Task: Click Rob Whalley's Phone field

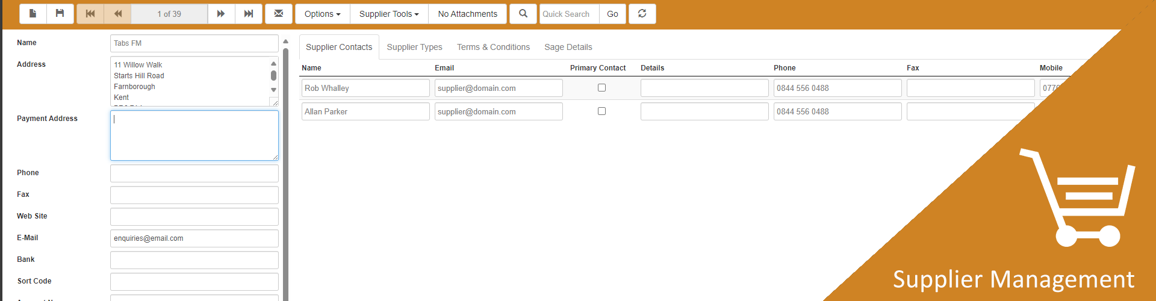Action: pos(837,88)
